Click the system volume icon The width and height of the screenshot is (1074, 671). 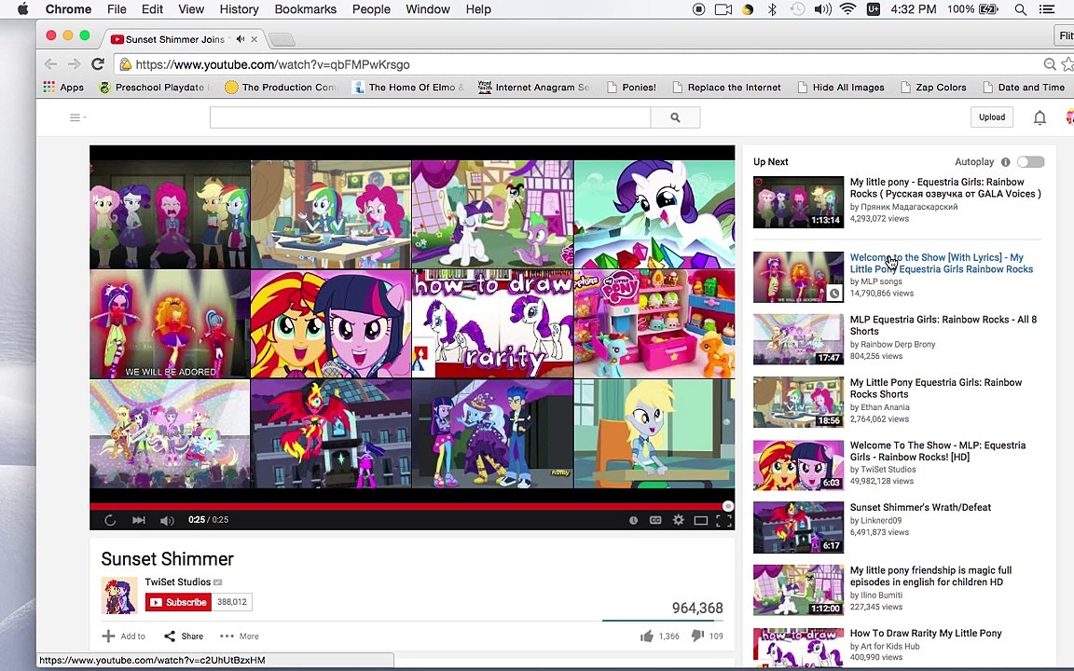[822, 9]
